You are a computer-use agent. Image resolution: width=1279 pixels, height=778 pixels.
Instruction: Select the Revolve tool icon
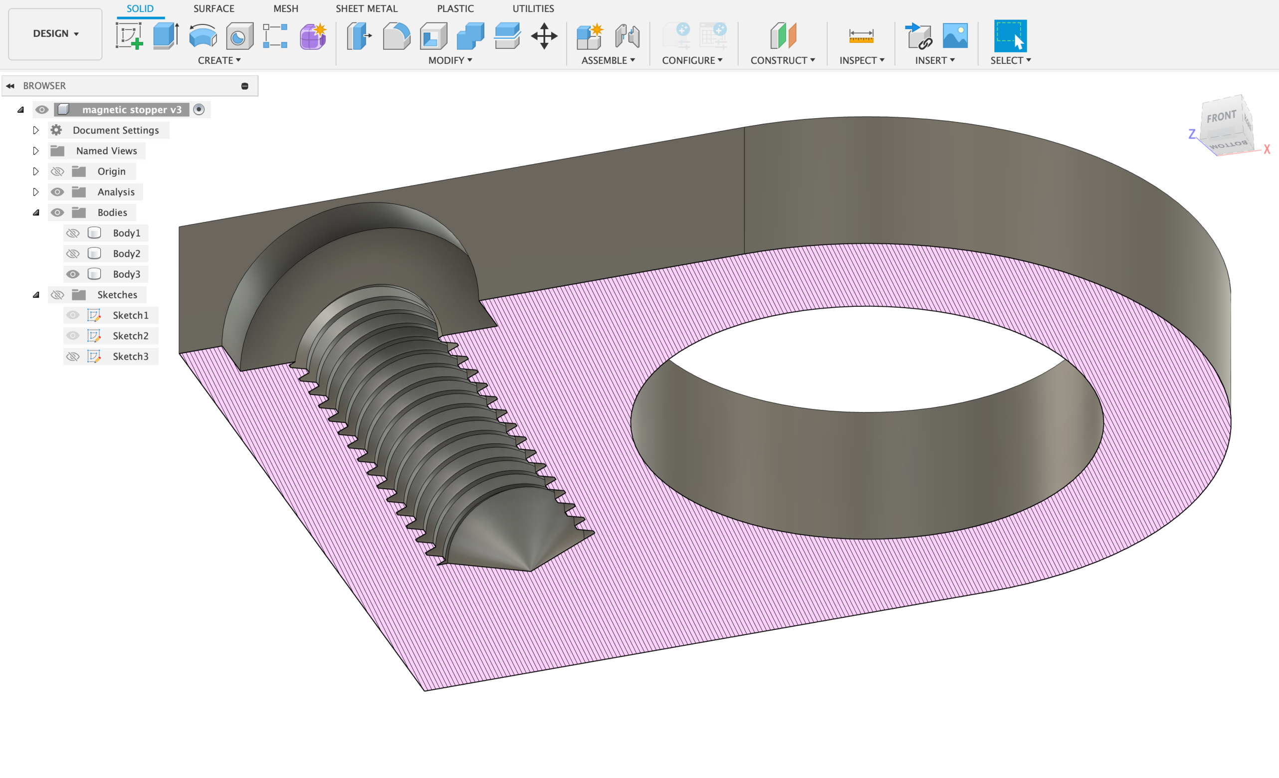(203, 36)
